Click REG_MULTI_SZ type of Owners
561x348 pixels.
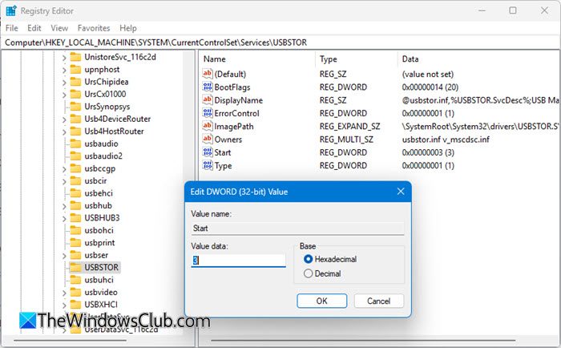[x=346, y=140]
